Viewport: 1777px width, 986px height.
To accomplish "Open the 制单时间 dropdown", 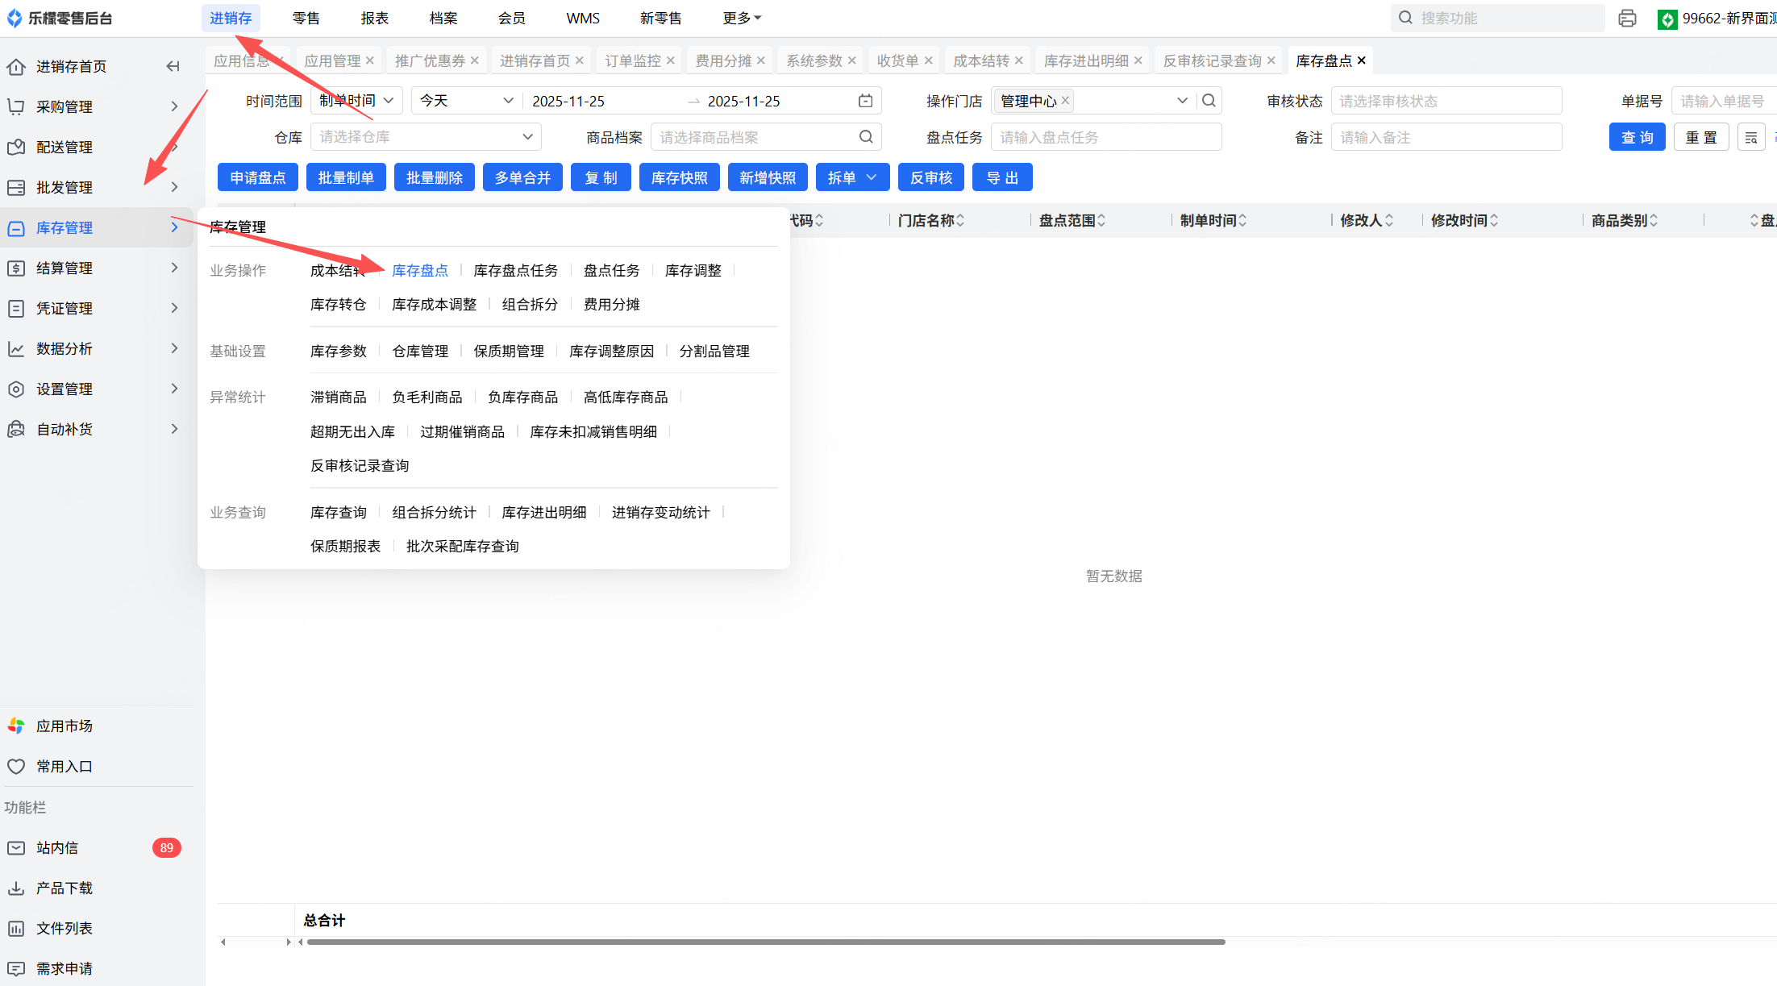I will (356, 101).
